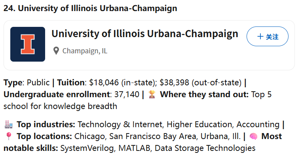
Task: Click the San Francisco Bay Area text
Action: click(153, 136)
